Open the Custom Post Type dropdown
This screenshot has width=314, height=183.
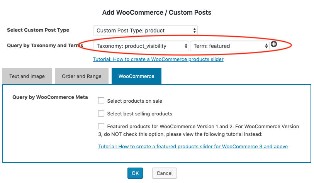(x=145, y=30)
